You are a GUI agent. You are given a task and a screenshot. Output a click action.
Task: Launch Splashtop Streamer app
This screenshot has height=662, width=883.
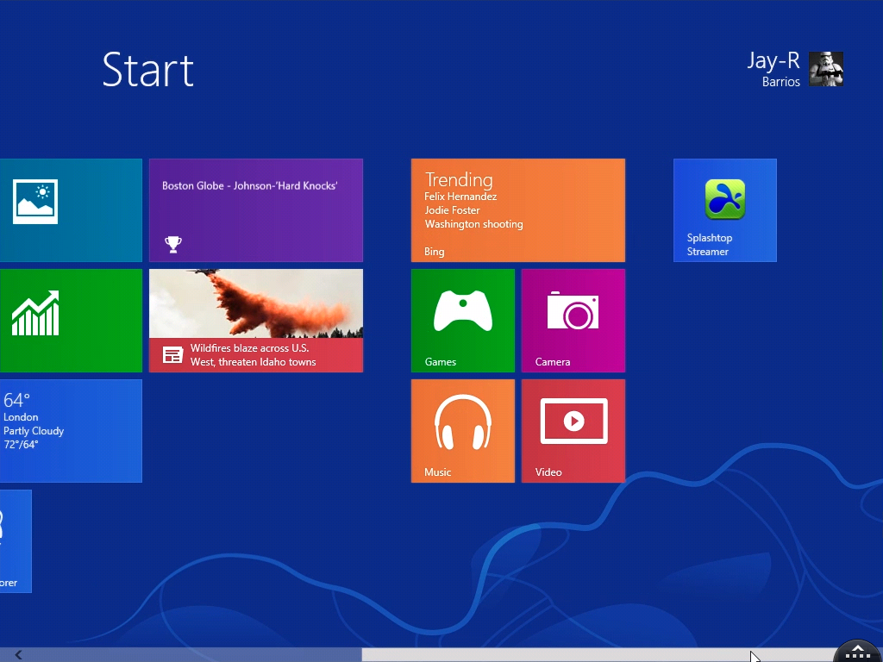pyautogui.click(x=724, y=209)
